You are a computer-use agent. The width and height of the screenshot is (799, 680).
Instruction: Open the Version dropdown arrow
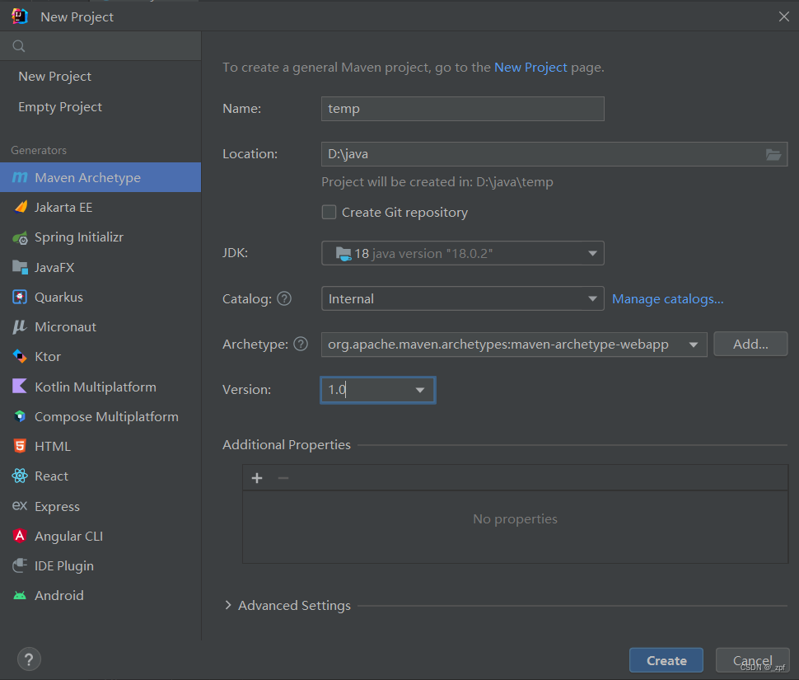420,390
